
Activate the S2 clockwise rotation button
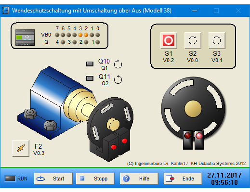(x=193, y=40)
